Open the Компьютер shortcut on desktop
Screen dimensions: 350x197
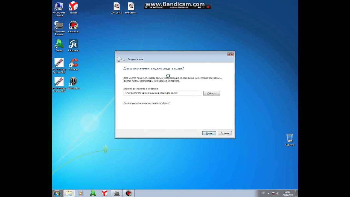59,9
